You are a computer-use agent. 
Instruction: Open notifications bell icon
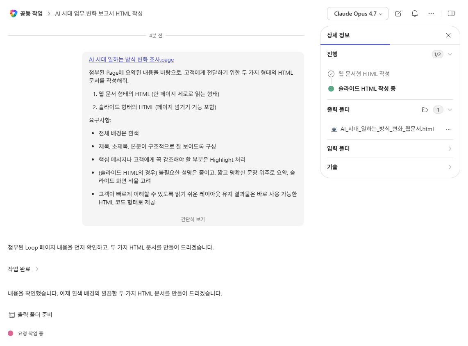(415, 14)
